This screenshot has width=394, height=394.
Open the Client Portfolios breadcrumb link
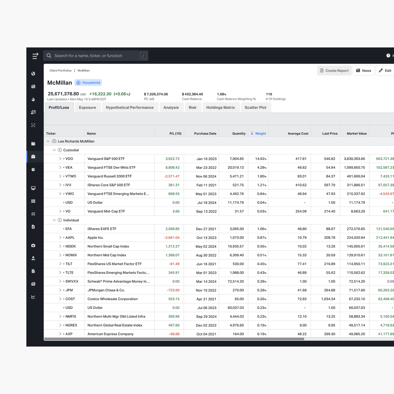[x=60, y=70]
